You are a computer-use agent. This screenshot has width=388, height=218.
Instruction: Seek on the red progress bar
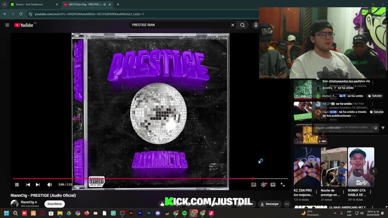pyautogui.click(x=150, y=179)
